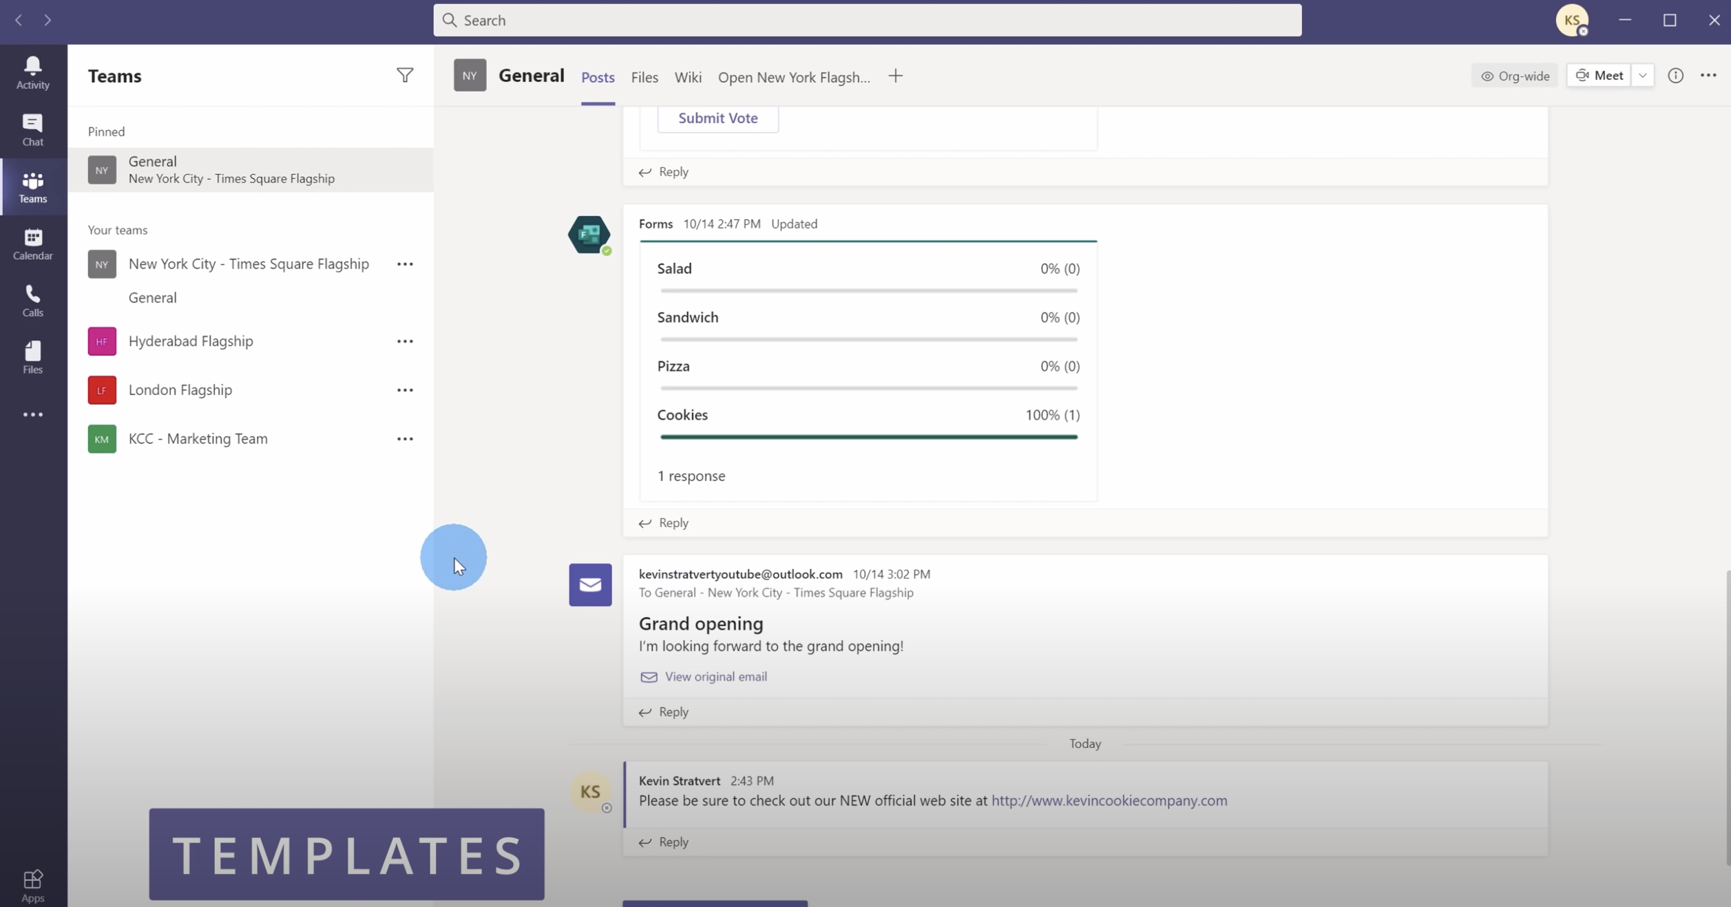Open the Activity feed
This screenshot has width=1731, height=907.
pyautogui.click(x=32, y=72)
